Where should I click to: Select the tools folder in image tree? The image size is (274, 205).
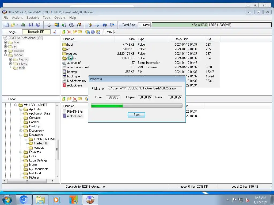coord(22,68)
